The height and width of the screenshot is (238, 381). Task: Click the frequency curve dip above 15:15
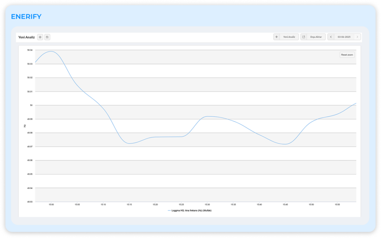coord(129,143)
